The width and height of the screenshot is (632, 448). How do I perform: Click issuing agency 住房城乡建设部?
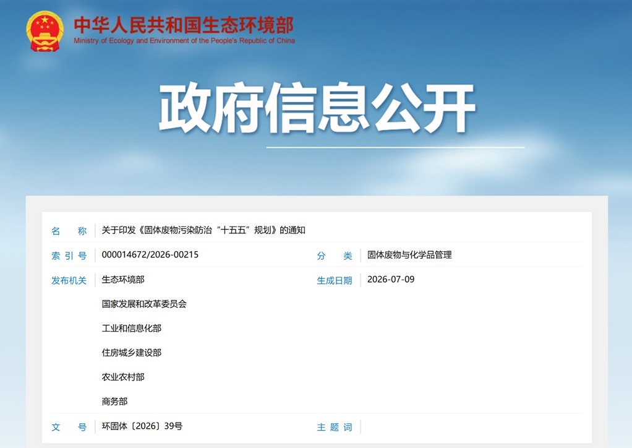131,353
